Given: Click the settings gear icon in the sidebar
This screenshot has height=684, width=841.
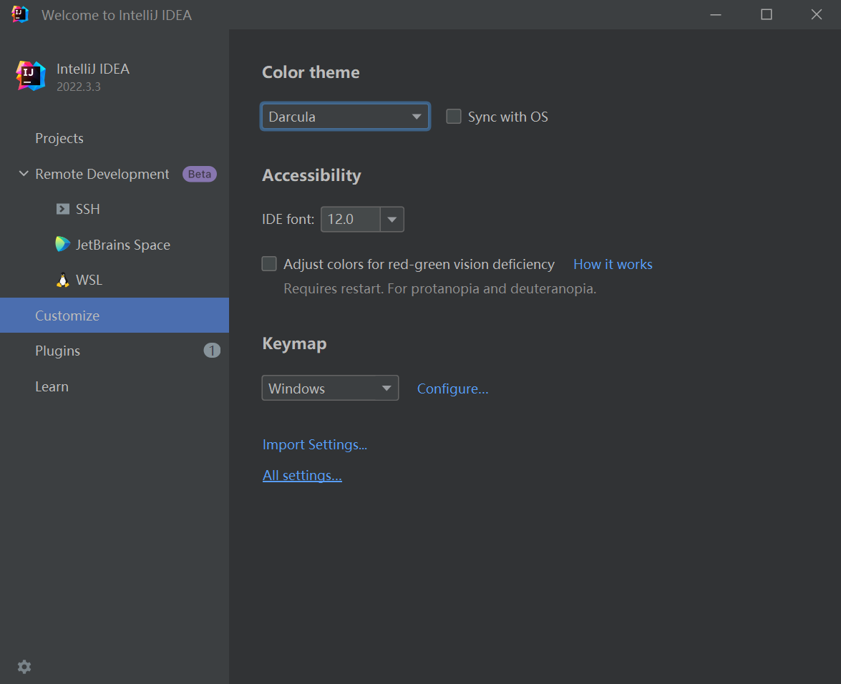Looking at the screenshot, I should (x=24, y=666).
